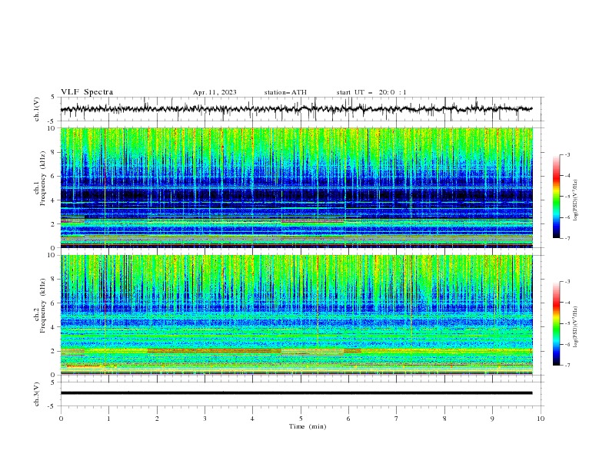
Task: Click the "Time (min)" x-axis label
Action: point(308,426)
